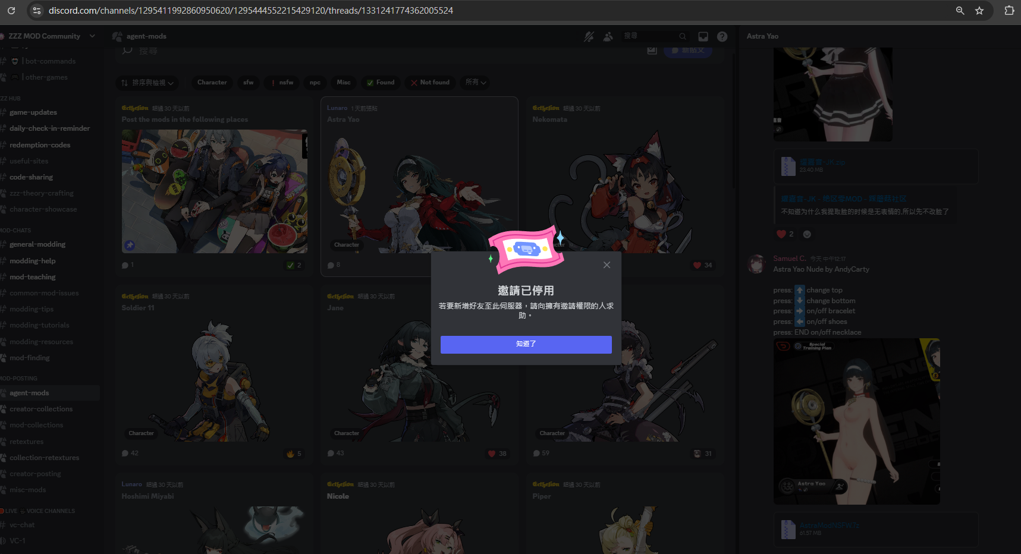
Task: Toggle the fire reaction with count 5
Action: pos(294,454)
